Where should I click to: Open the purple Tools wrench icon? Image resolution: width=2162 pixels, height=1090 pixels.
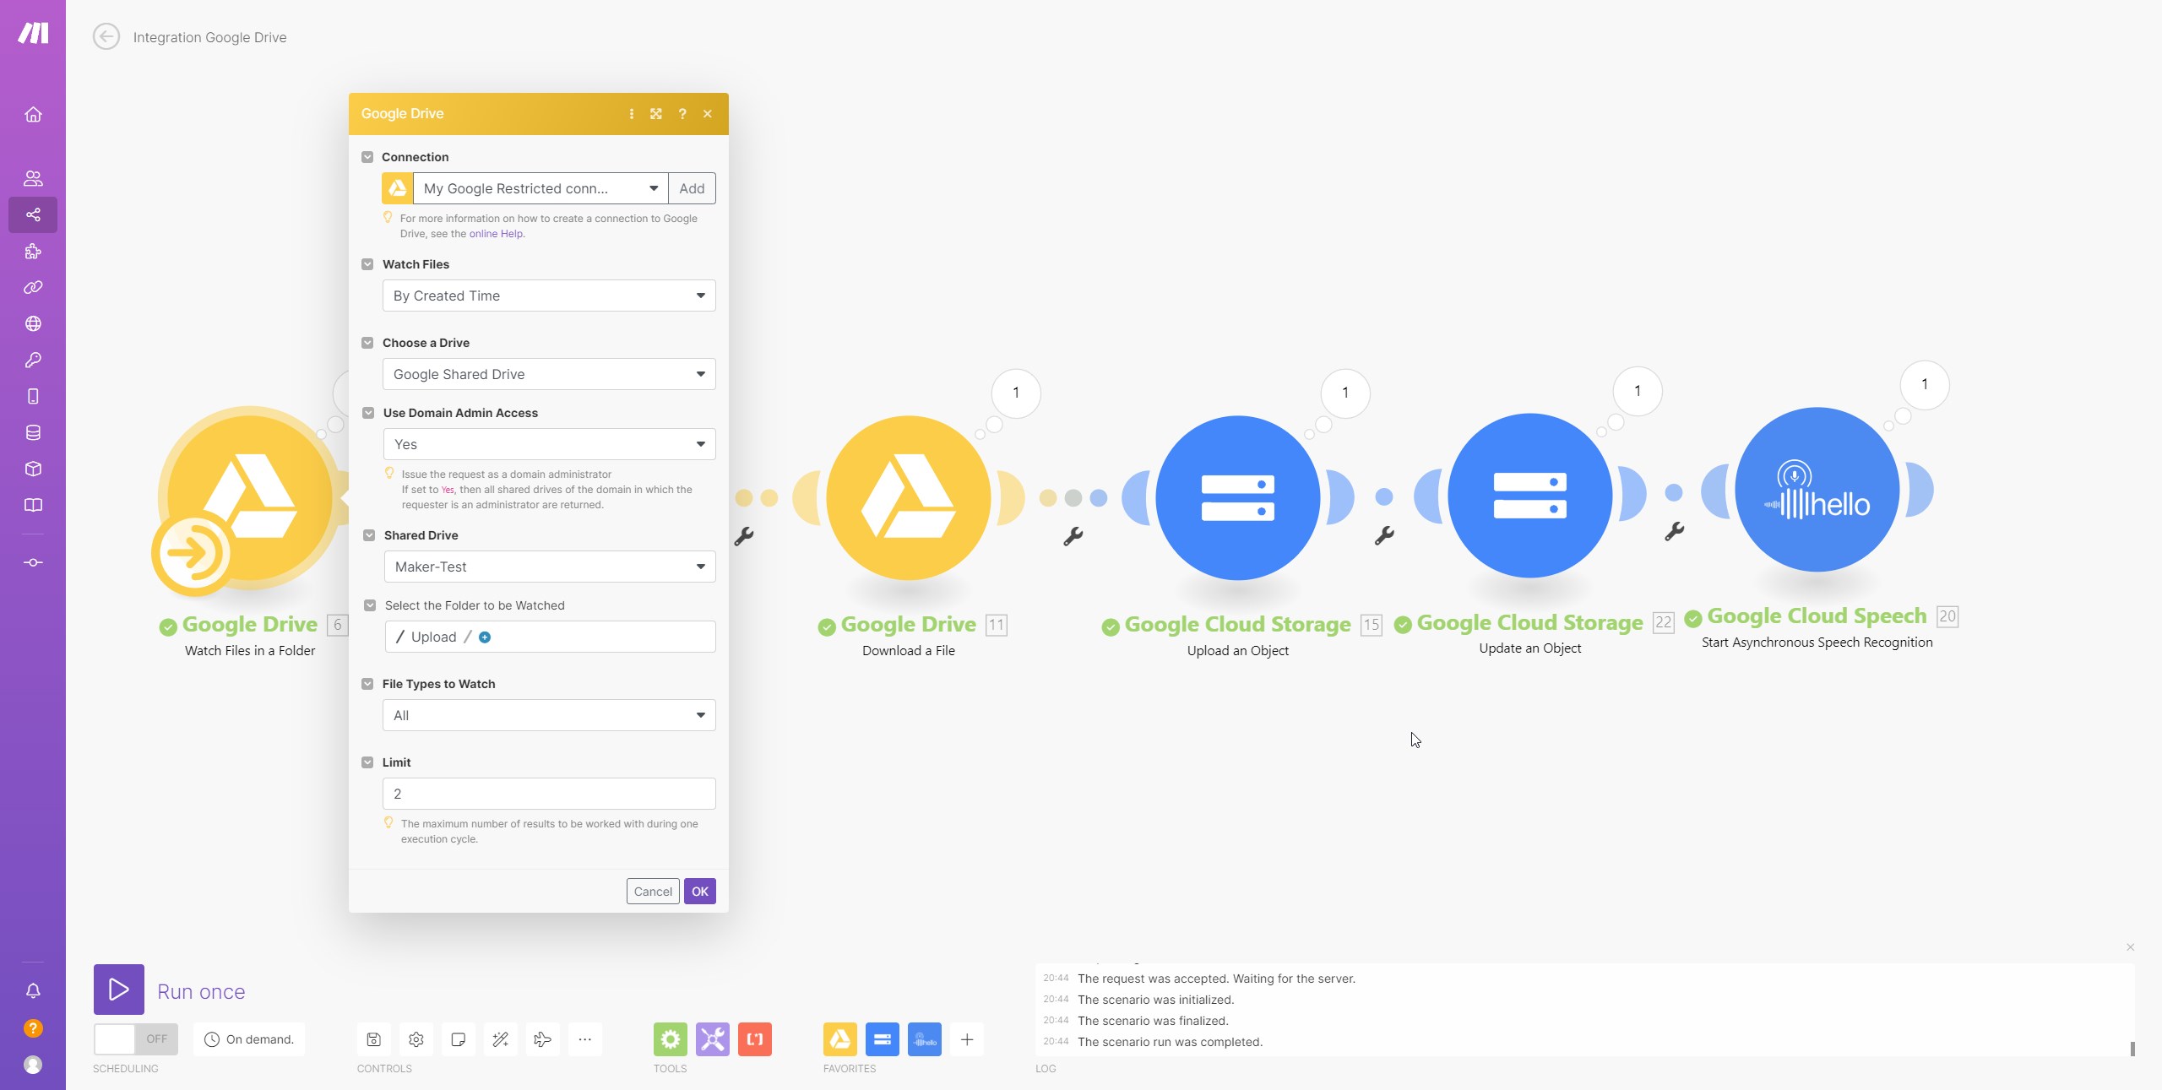click(713, 1039)
